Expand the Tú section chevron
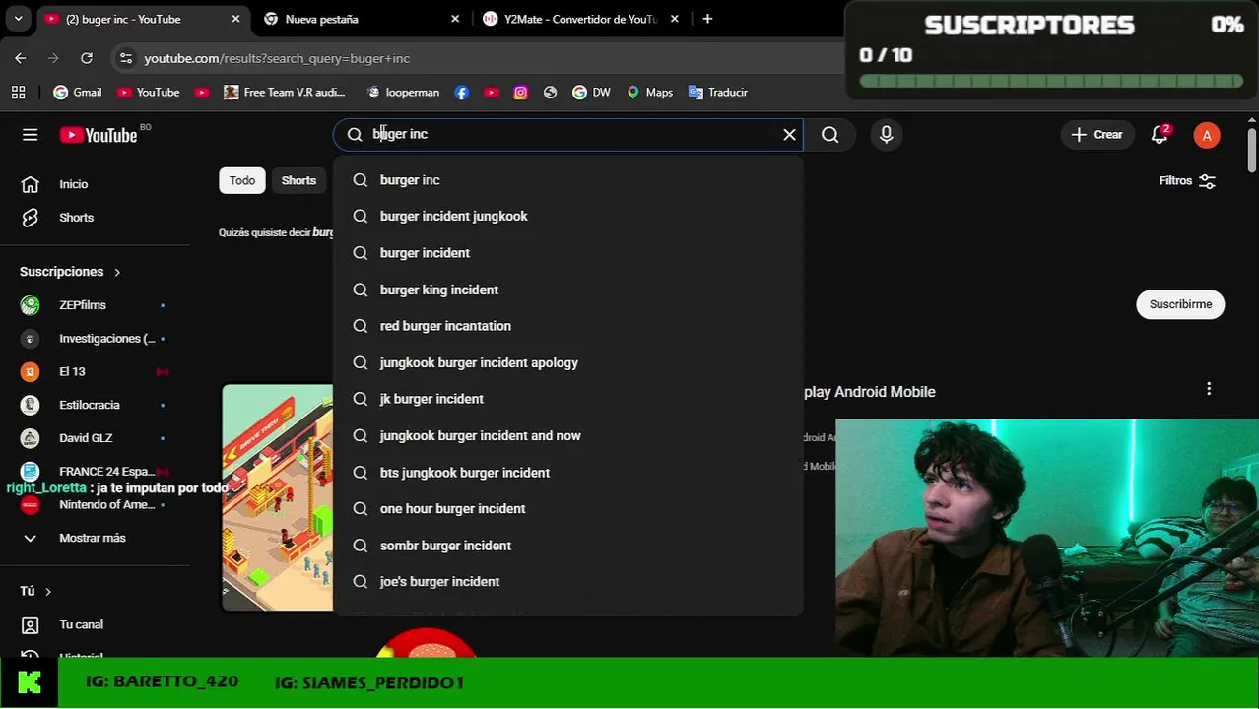 tap(47, 591)
